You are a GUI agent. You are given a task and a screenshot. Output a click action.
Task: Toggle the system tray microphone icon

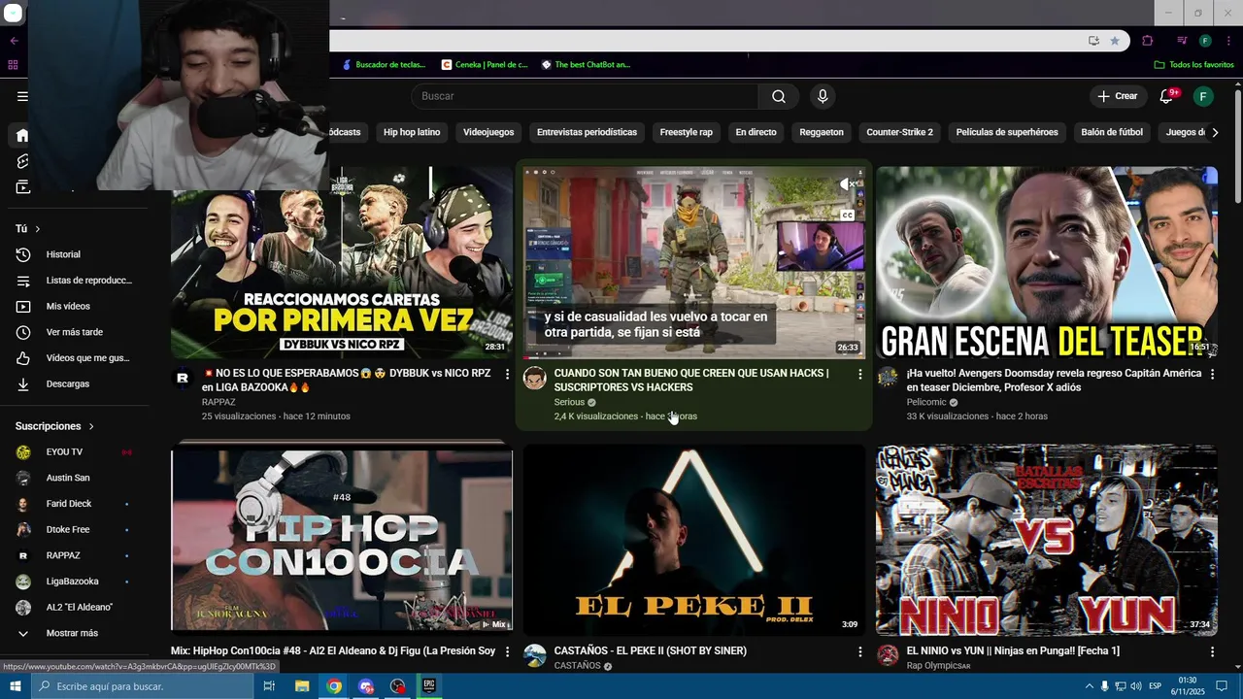[1105, 686]
